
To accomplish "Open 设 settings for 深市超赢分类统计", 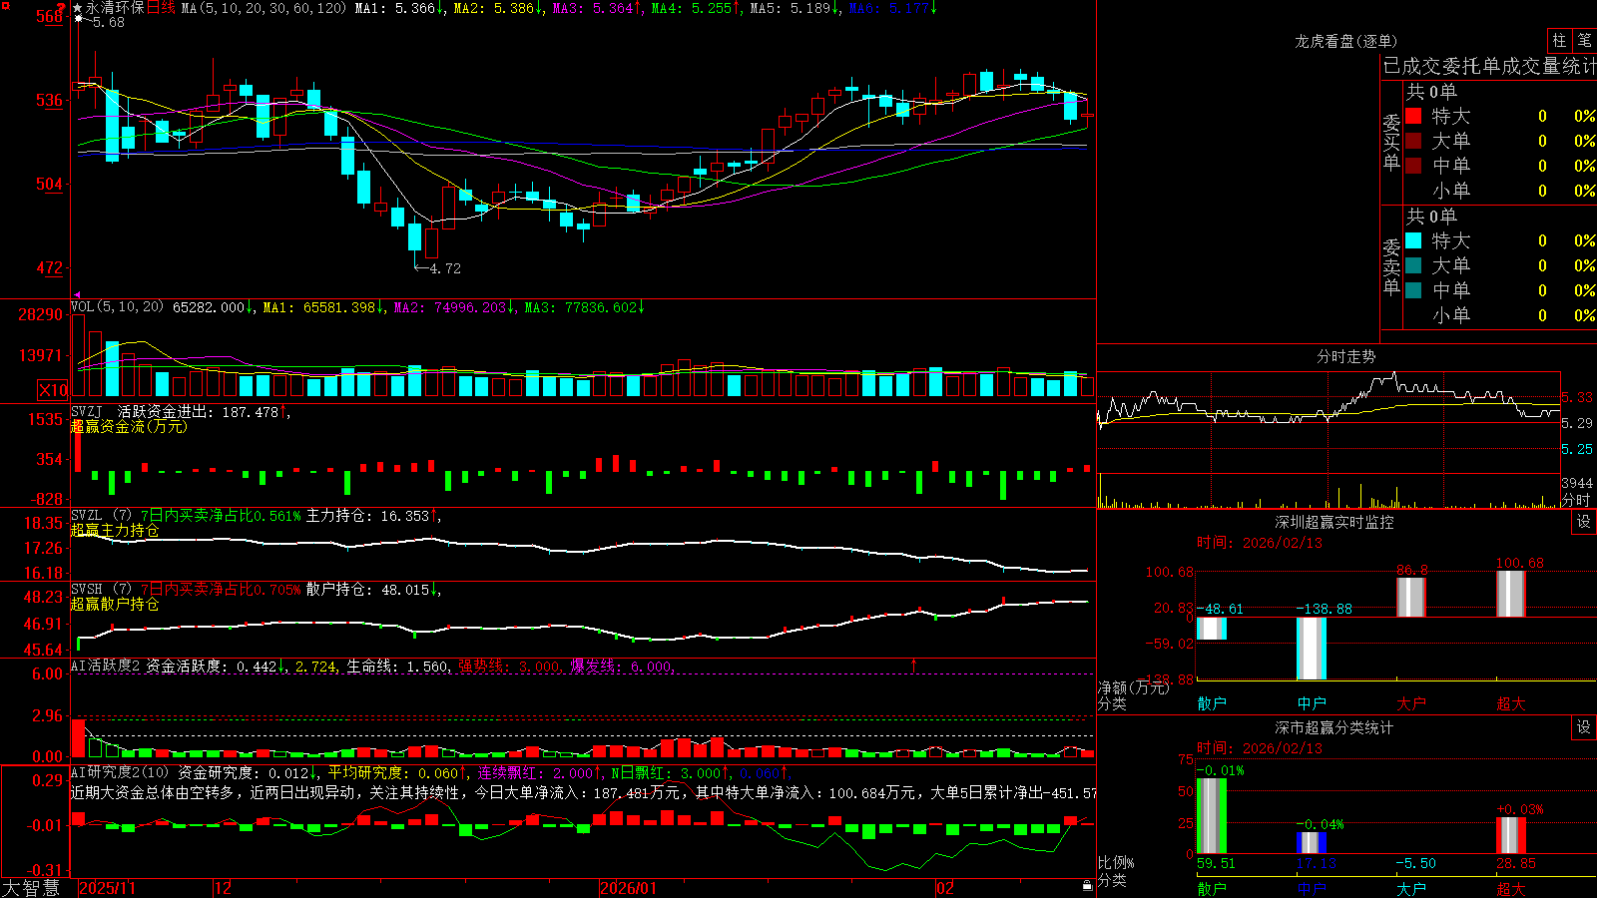I will pos(1584,727).
